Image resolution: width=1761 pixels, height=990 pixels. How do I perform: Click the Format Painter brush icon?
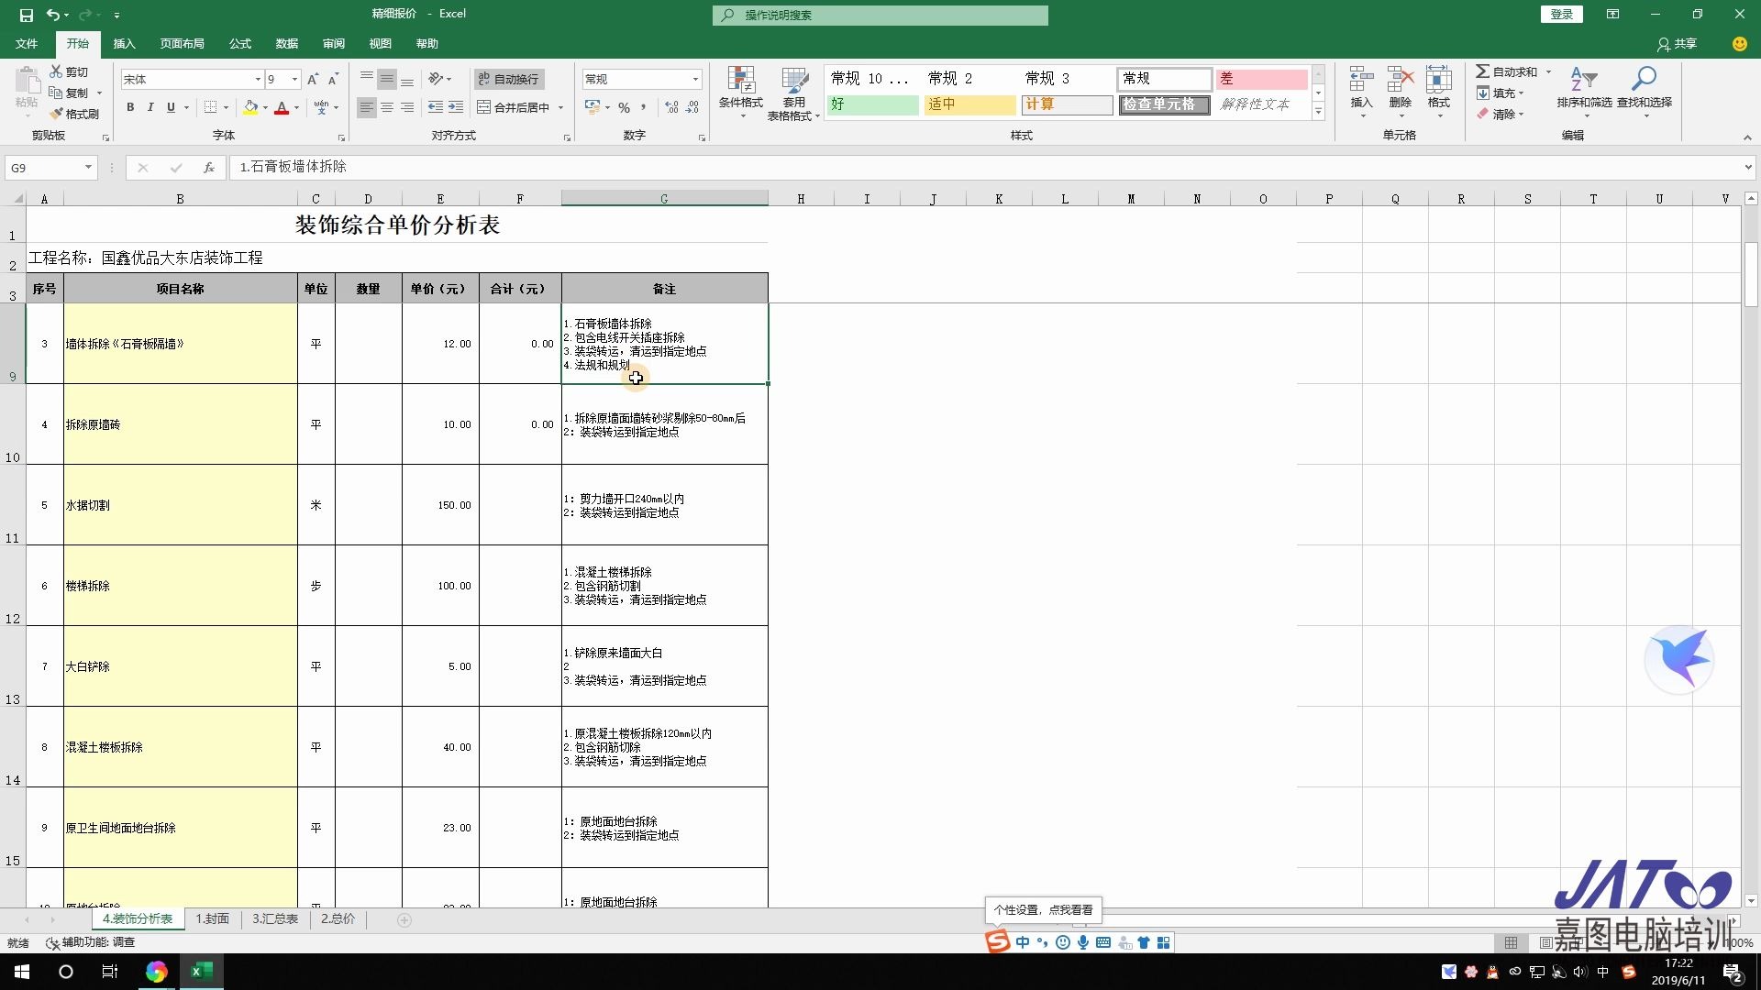pos(57,114)
